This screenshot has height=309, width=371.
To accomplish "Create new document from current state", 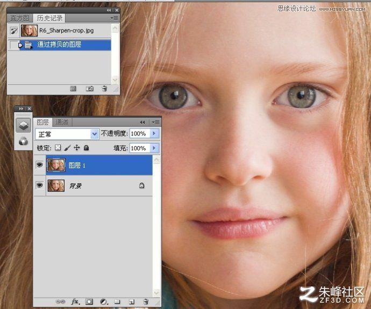I will 73,89.
